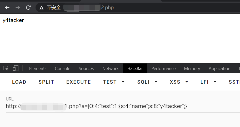The image size is (240, 127).
Task: Open the Memory tab
Action: [192, 68]
